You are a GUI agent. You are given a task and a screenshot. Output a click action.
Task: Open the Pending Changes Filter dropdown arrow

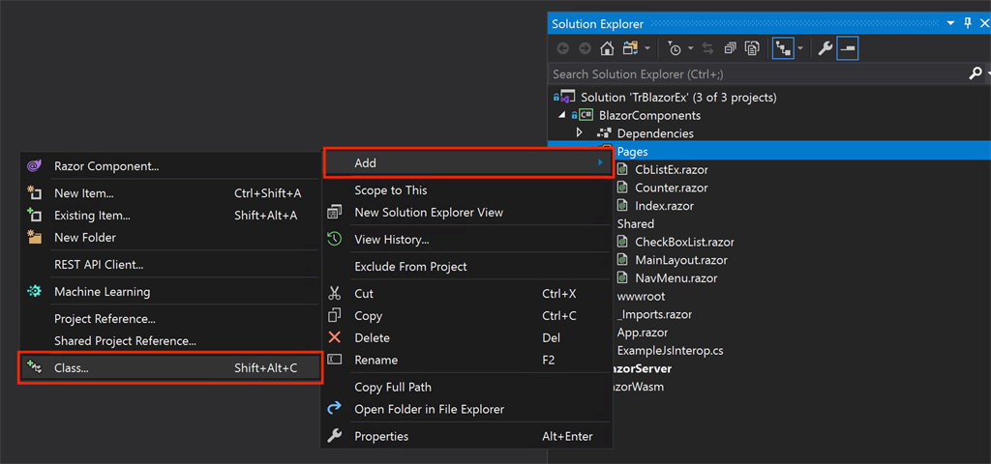pyautogui.click(x=691, y=48)
